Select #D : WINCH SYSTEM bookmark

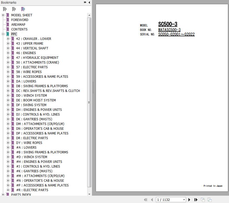tap(32, 157)
